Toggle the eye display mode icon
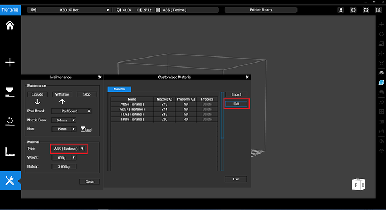Screen dimensions: 386x210 382,73
